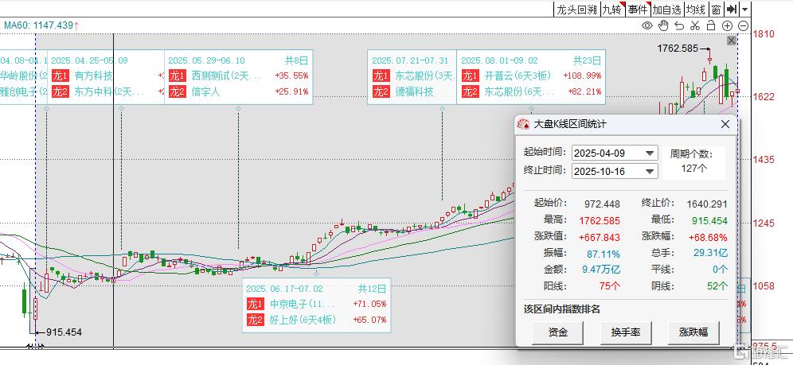The height and width of the screenshot is (365, 793).
Task: Open the 龙头回溯 tab
Action: (576, 10)
